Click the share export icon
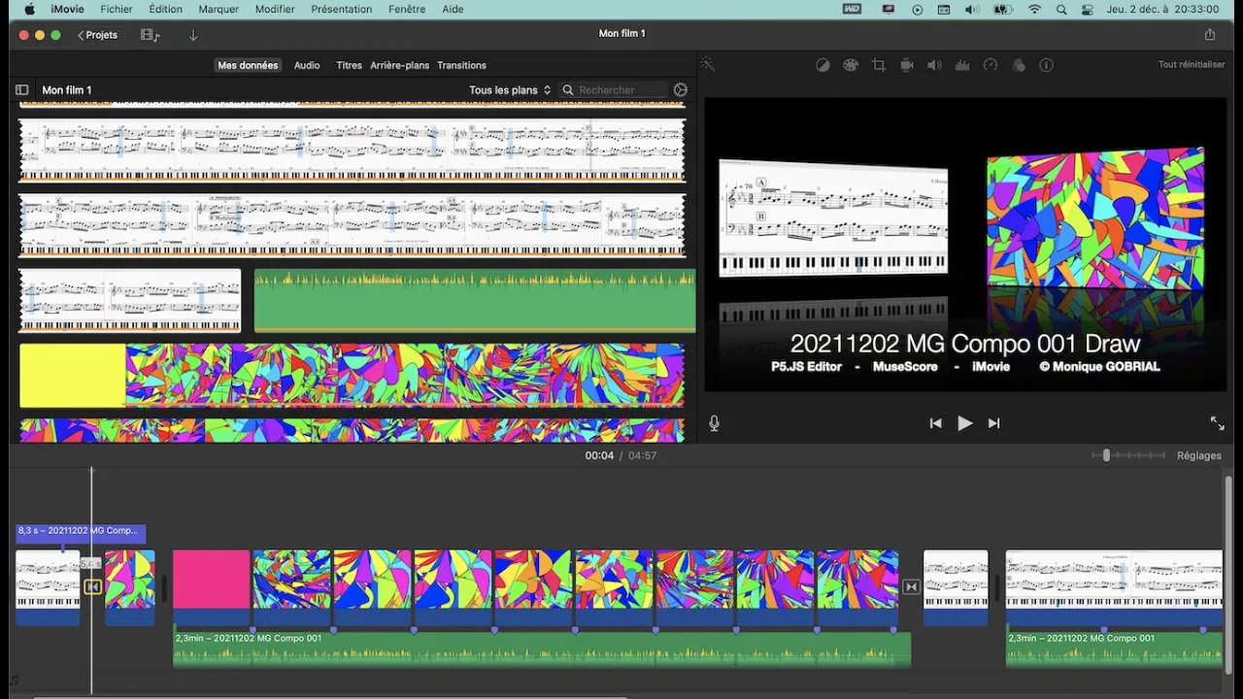 click(1210, 34)
